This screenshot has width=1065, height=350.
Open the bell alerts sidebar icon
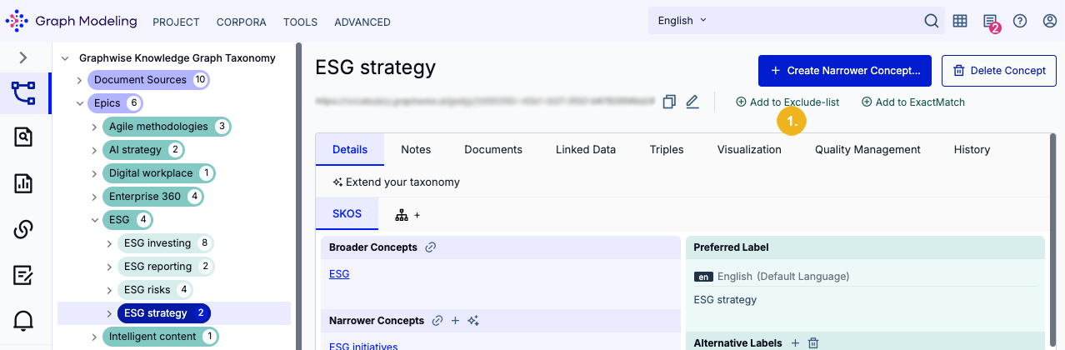coord(23,321)
